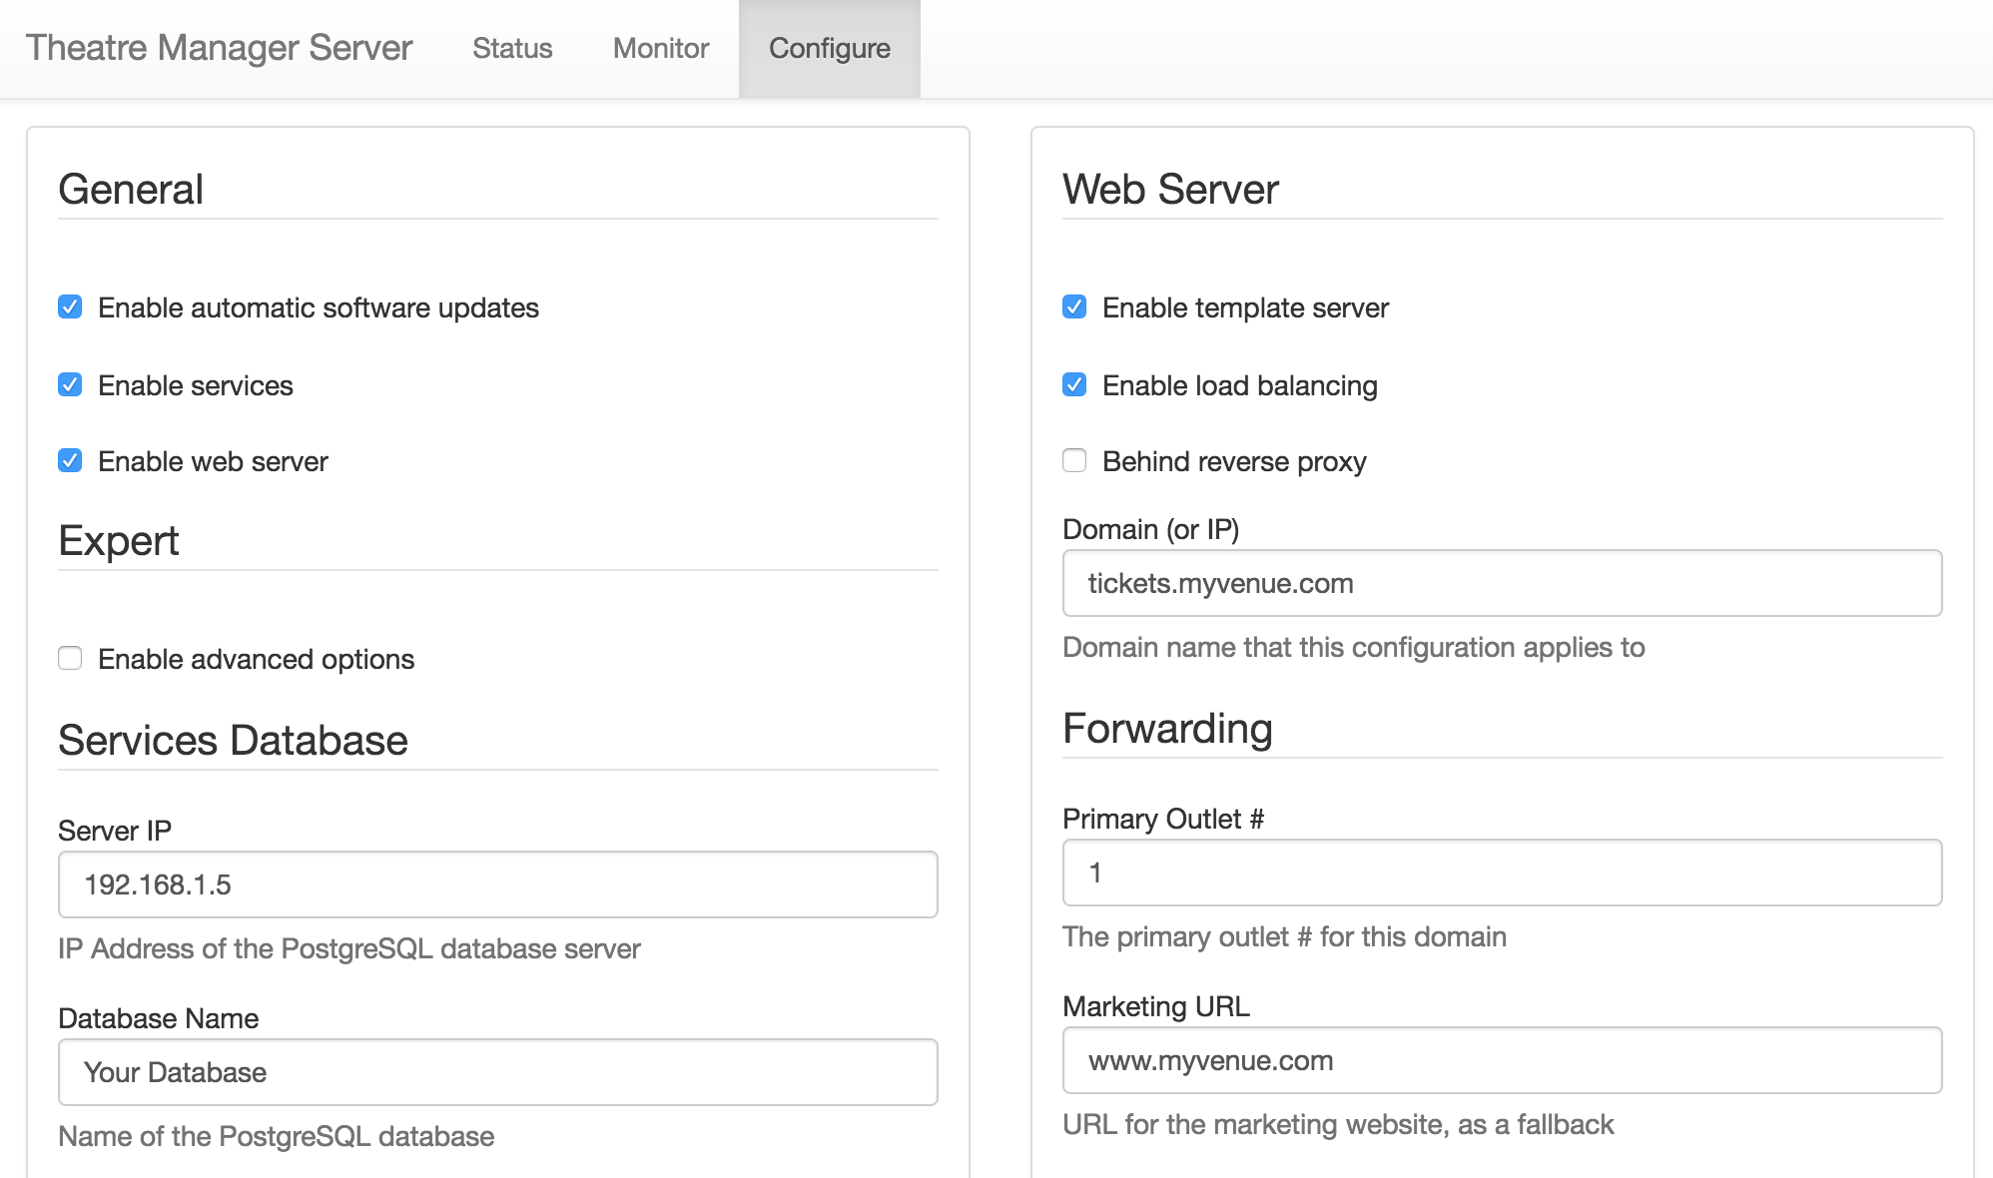This screenshot has width=1993, height=1178.
Task: Enable the Behind reverse proxy checkbox
Action: pyautogui.click(x=1074, y=460)
